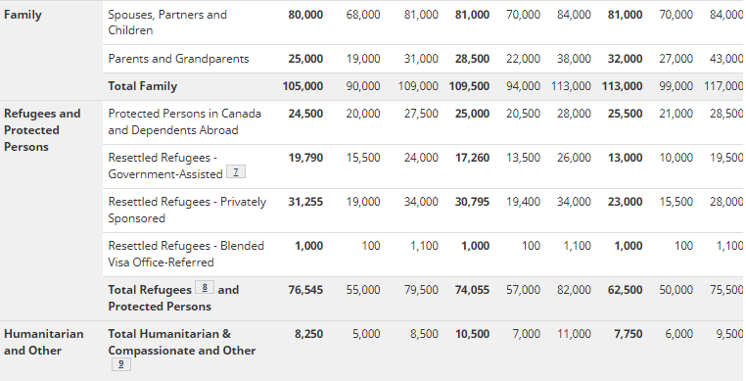Select Resettled Refugees - Privately Sponsored label
This screenshot has height=381, width=746.
click(x=187, y=210)
